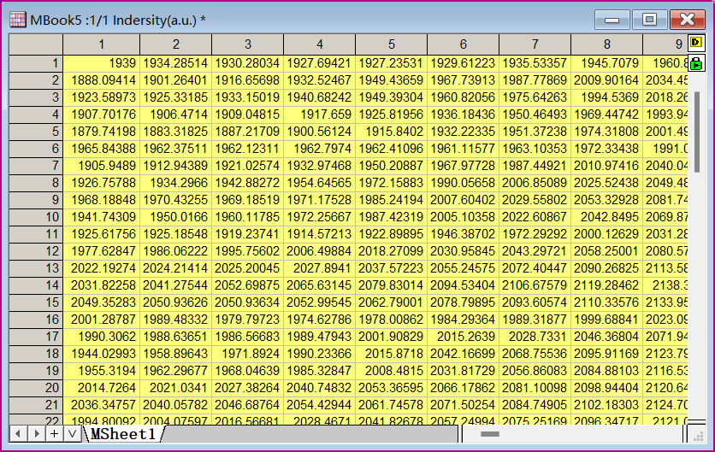Select column 8 header
The width and height of the screenshot is (715, 452).
606,44
